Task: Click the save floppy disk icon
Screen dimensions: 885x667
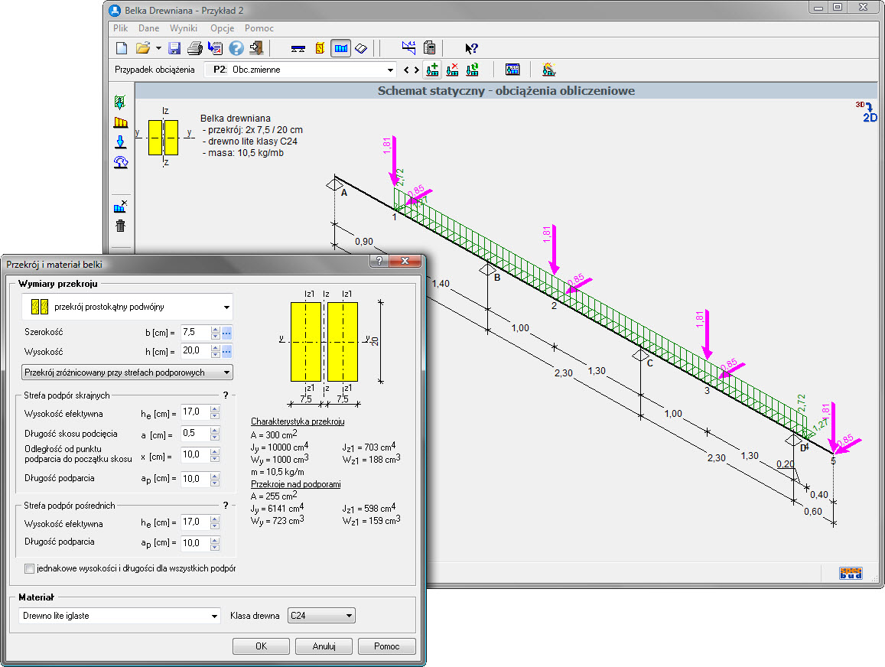Action: pos(174,48)
